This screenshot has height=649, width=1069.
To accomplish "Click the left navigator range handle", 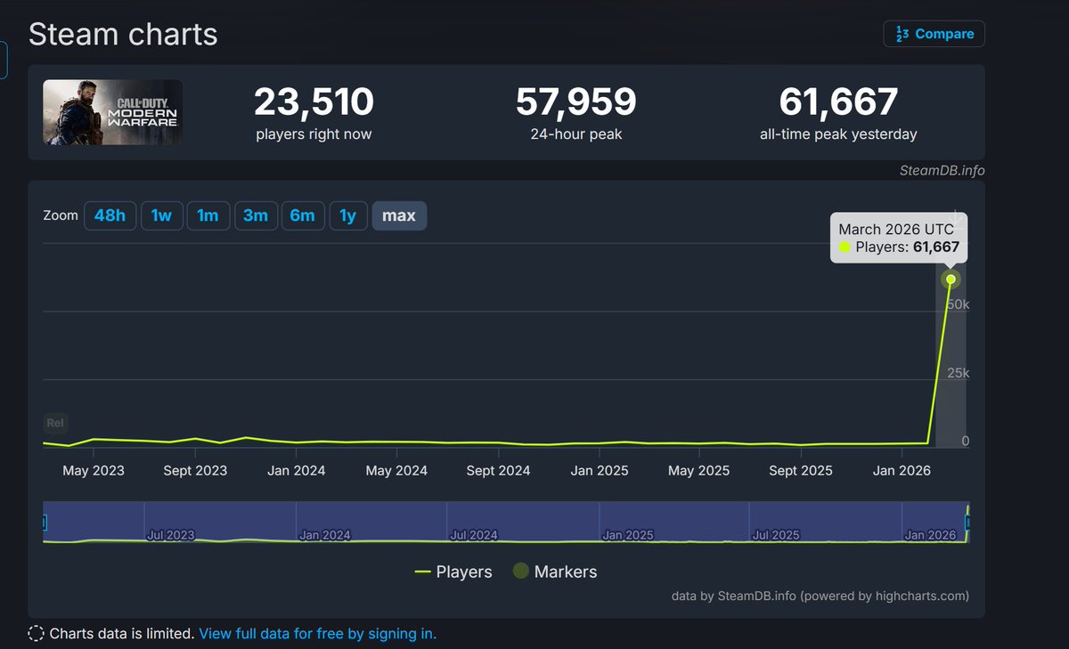I will pos(44,523).
